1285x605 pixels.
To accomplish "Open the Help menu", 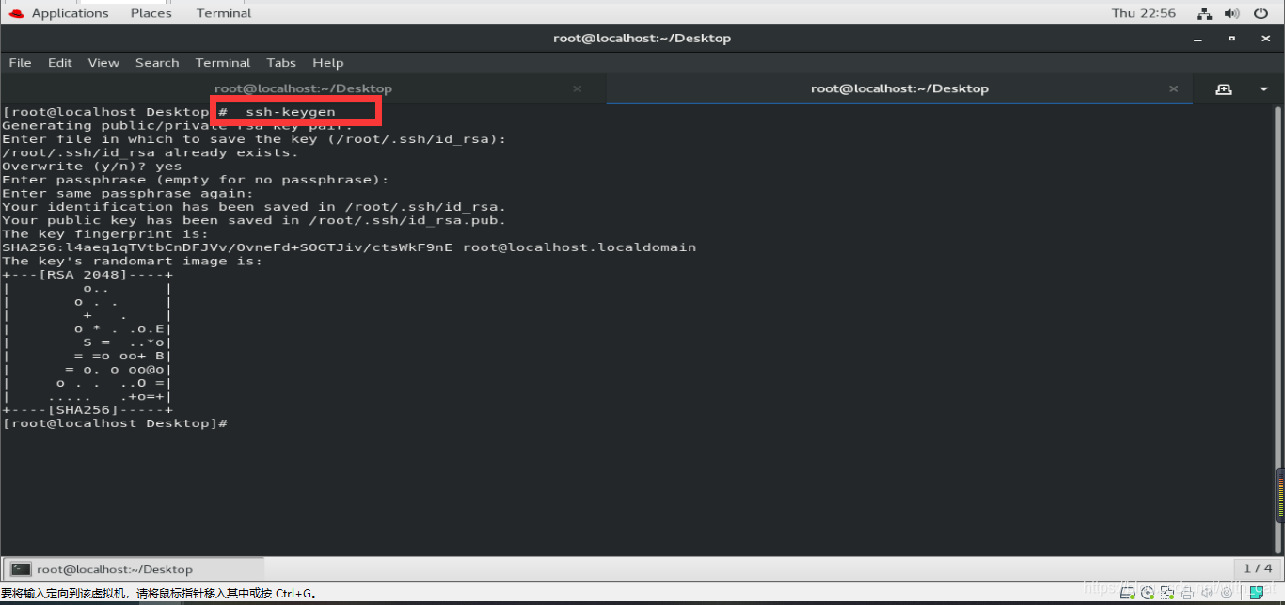I will point(328,63).
